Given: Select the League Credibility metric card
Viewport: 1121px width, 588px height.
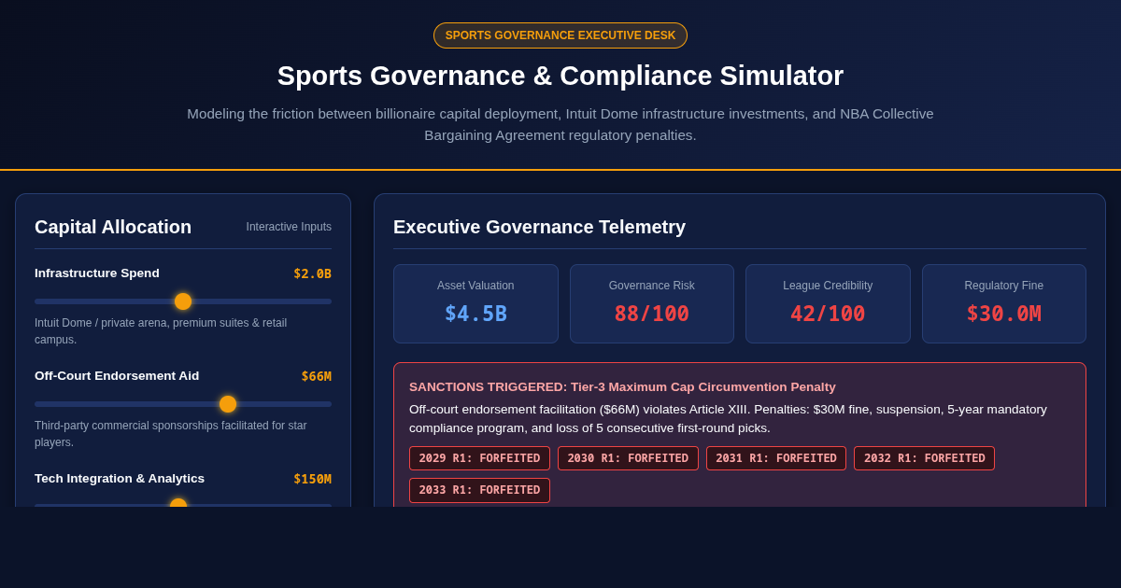Looking at the screenshot, I should tap(828, 303).
